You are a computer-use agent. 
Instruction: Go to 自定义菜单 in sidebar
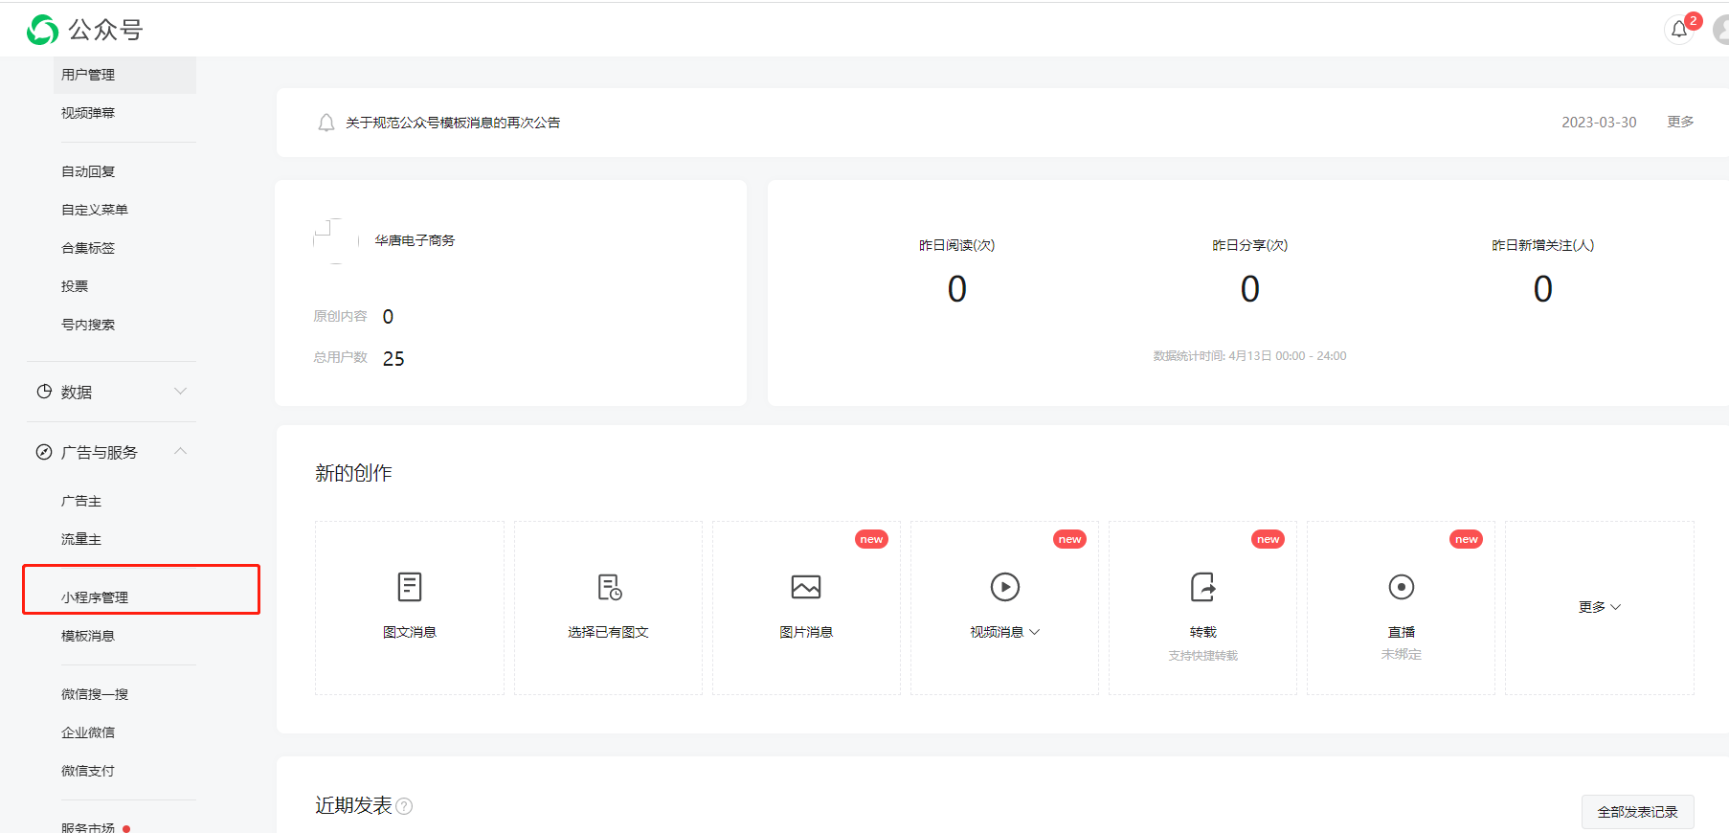pos(95,210)
